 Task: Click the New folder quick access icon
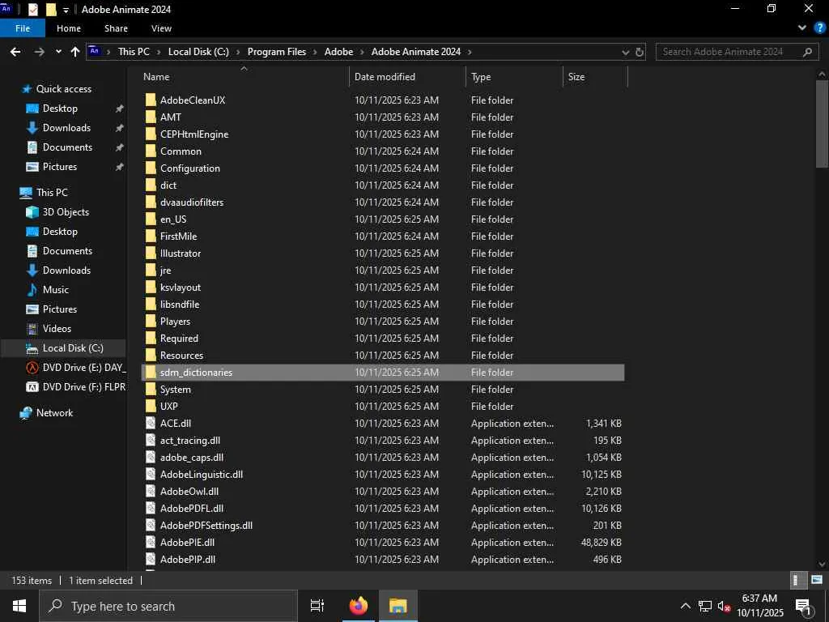click(x=51, y=10)
